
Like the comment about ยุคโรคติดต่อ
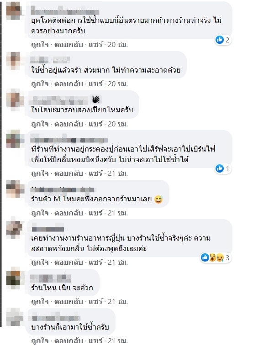(x=40, y=45)
